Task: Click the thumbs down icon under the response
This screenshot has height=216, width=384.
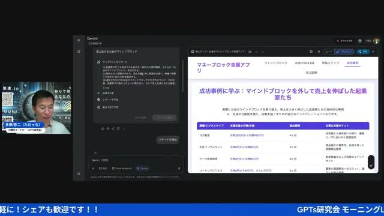Action: coord(108,128)
